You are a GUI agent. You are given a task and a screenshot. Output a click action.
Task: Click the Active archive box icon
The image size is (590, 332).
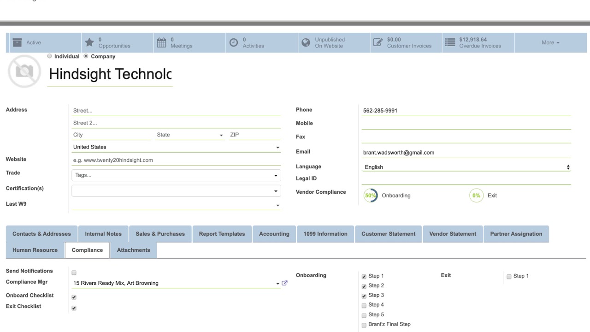coord(17,42)
